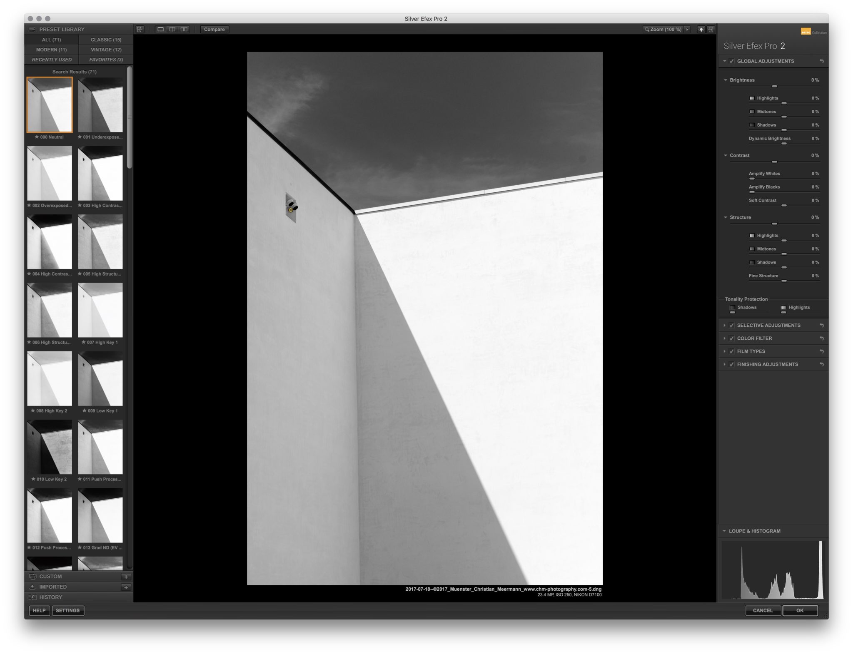Click the Imported presets download icon
The image size is (853, 654).
(x=32, y=587)
